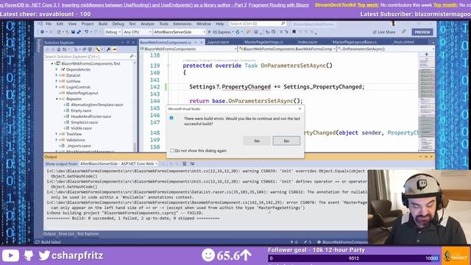Switch to the MasterPageLayoutBase.cs tab
Screen dimensions: 471x265
click(355, 42)
